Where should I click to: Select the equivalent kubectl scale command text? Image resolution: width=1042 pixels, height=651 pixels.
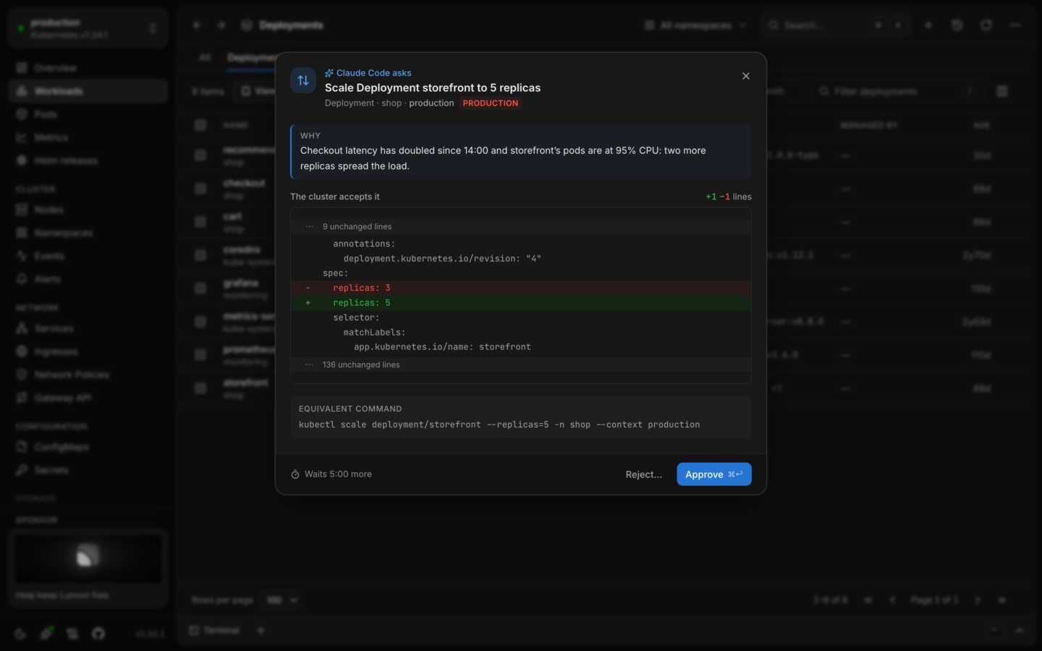pos(499,425)
